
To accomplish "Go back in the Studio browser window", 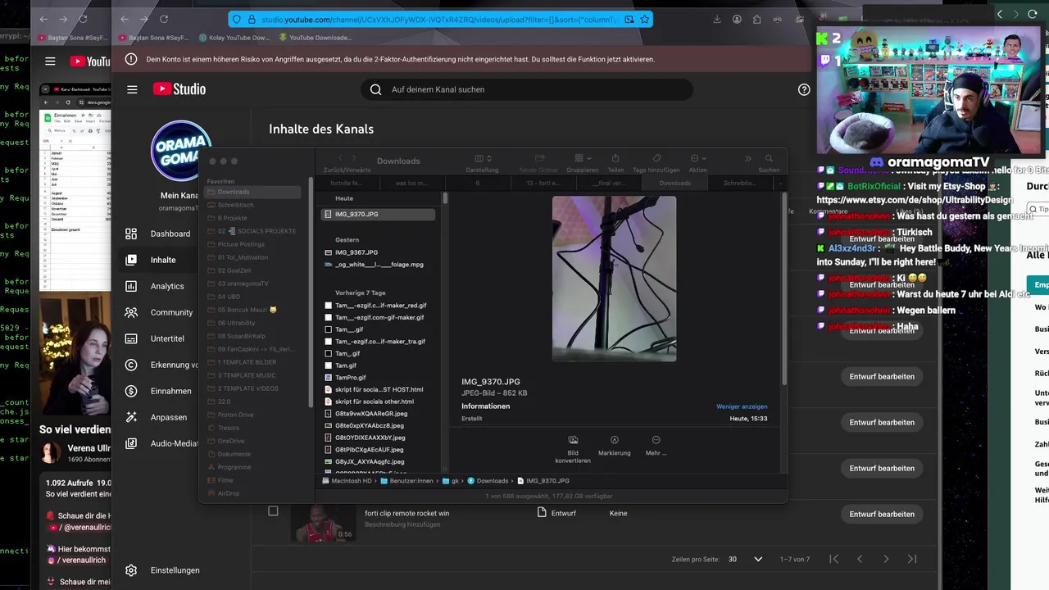I will 125,19.
